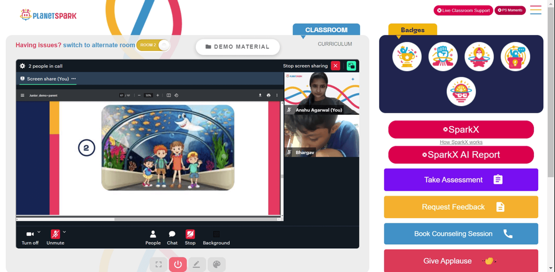
Task: Open the color palette tool
Action: click(216, 264)
